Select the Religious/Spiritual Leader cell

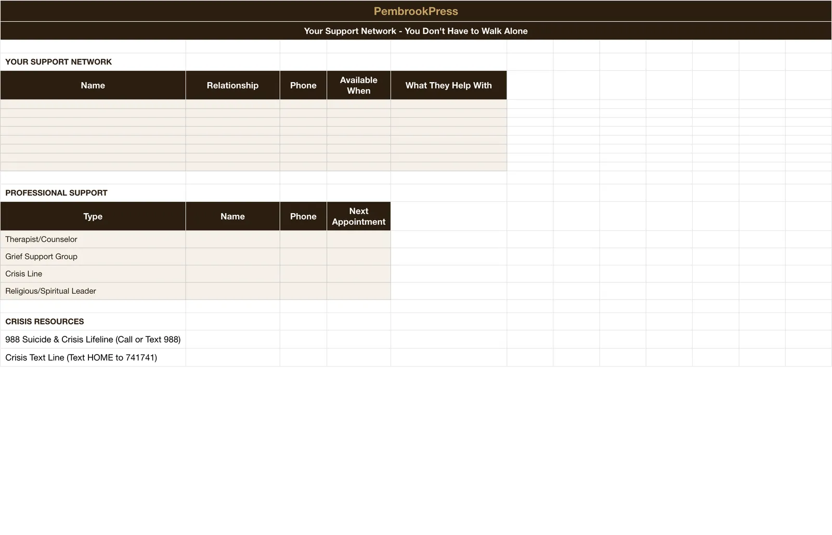[x=93, y=291]
